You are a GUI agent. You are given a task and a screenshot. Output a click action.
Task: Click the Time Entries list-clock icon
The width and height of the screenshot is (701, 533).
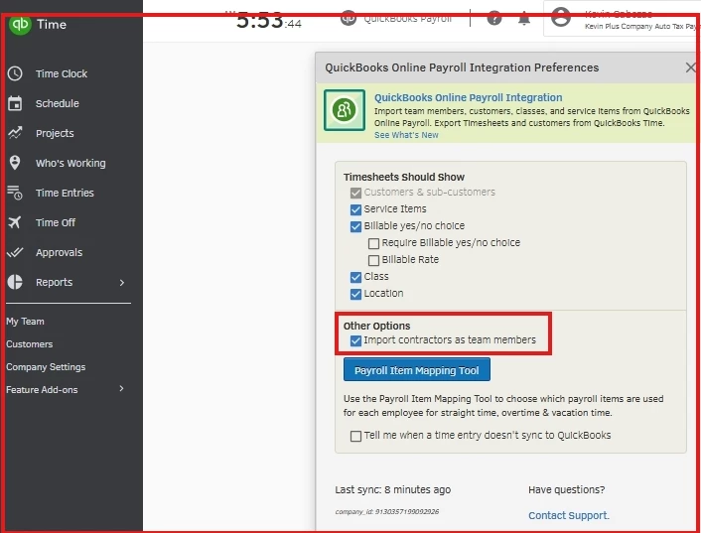pyautogui.click(x=15, y=193)
